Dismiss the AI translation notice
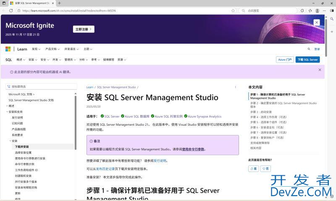Viewport: 336px width, 201px height. tap(320, 70)
